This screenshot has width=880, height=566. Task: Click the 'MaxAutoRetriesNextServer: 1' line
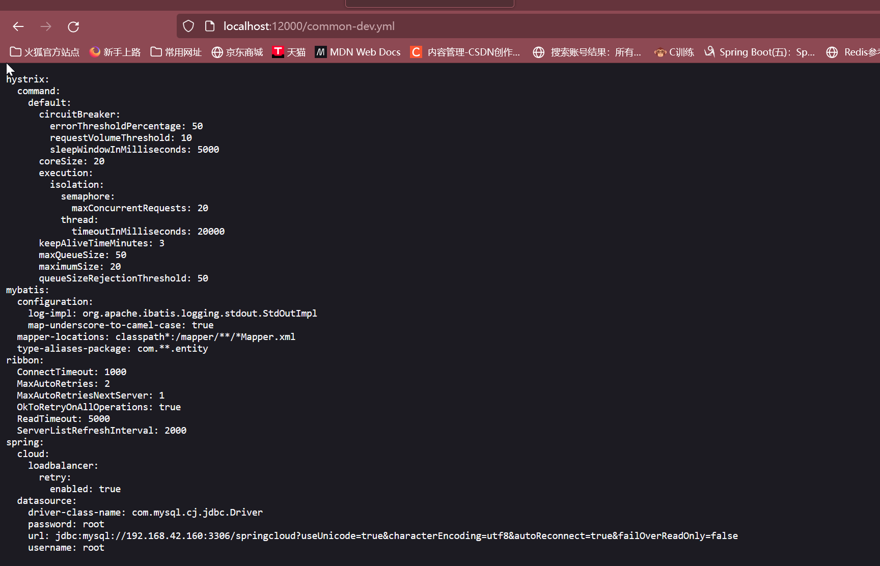(x=91, y=395)
